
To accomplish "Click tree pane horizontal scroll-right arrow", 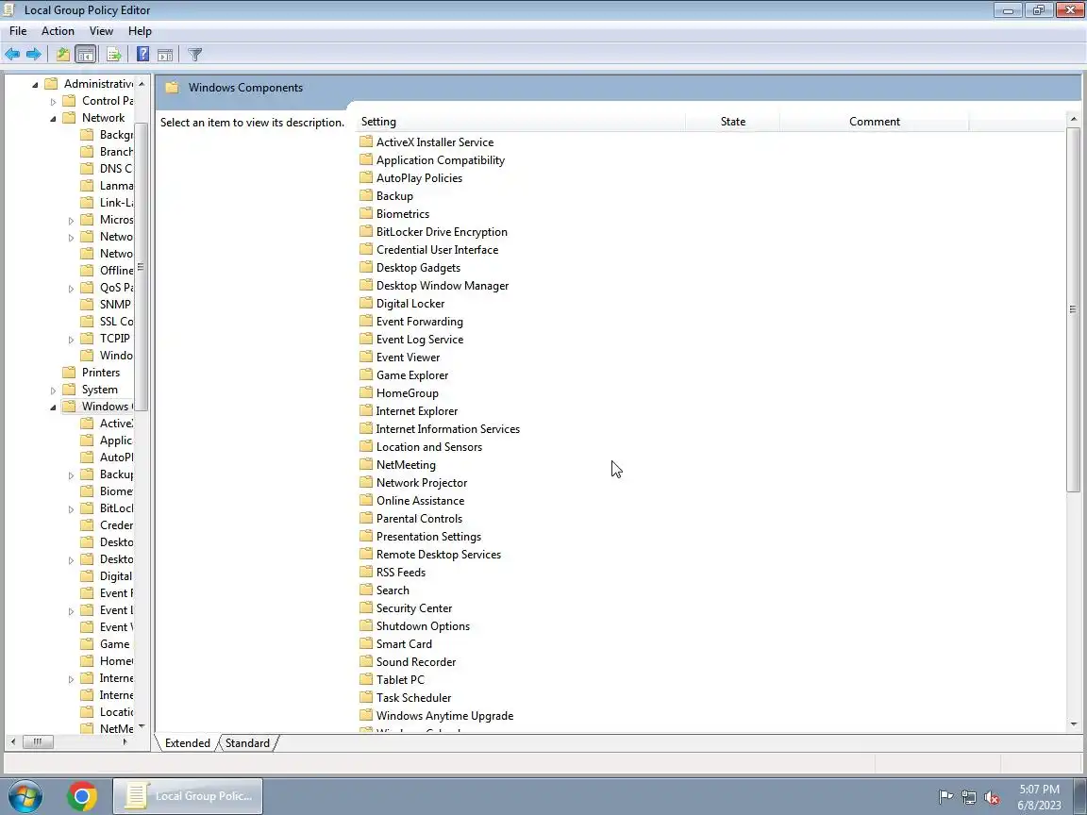I will pyautogui.click(x=125, y=741).
